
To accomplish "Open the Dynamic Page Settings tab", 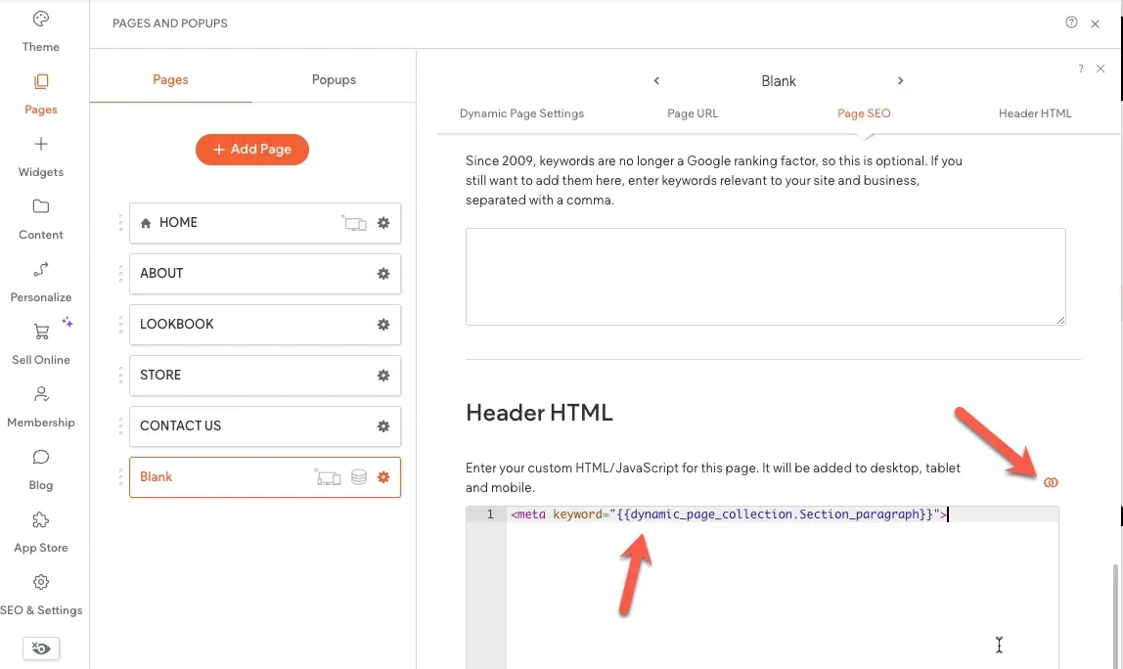I will [x=521, y=113].
